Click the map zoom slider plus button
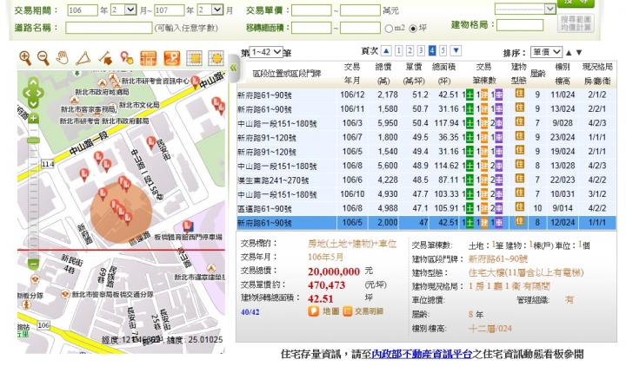 (33, 118)
